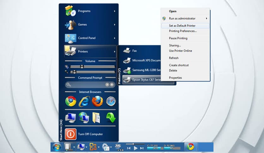Run the command with the play arrow button
Image resolution: width=264 pixels, height=153 pixels.
(112, 85)
